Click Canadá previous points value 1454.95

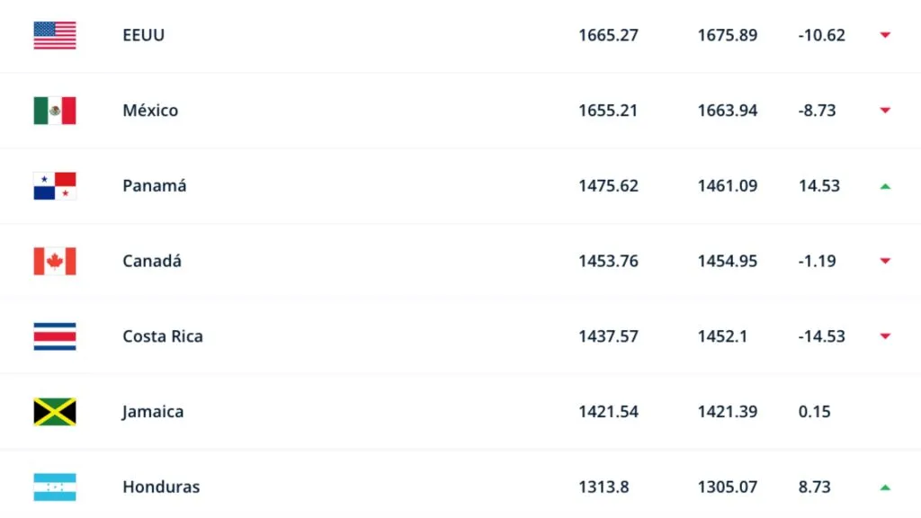pyautogui.click(x=727, y=261)
